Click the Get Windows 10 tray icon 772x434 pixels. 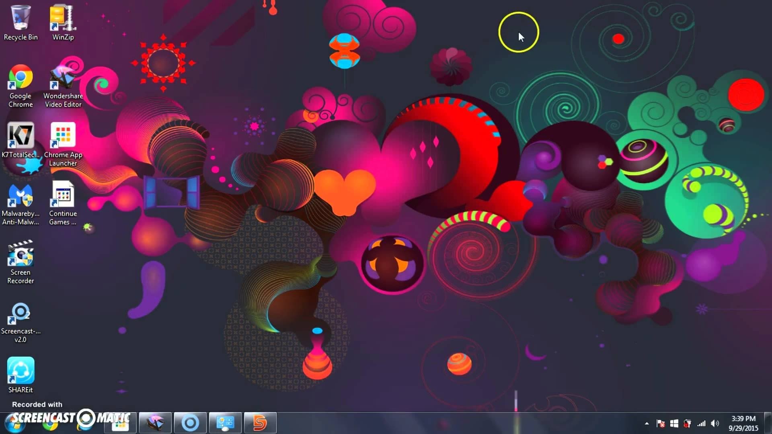point(674,424)
